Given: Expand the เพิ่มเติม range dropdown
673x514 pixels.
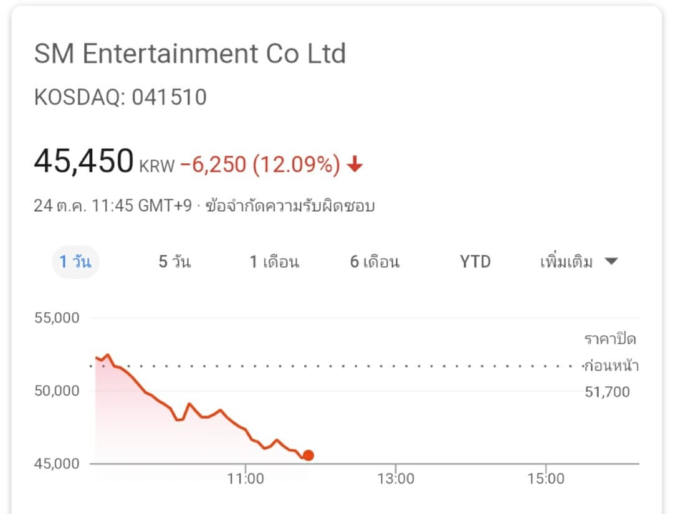Looking at the screenshot, I should (x=578, y=261).
